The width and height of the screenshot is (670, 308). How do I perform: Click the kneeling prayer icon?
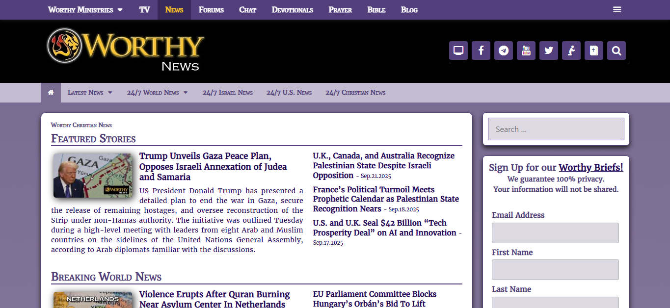tap(571, 51)
